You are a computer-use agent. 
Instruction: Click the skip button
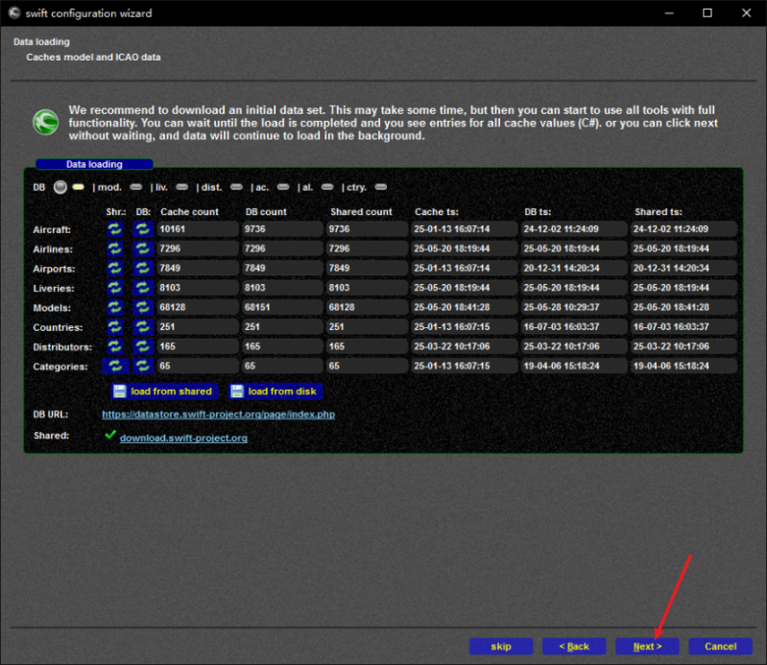tap(501, 647)
